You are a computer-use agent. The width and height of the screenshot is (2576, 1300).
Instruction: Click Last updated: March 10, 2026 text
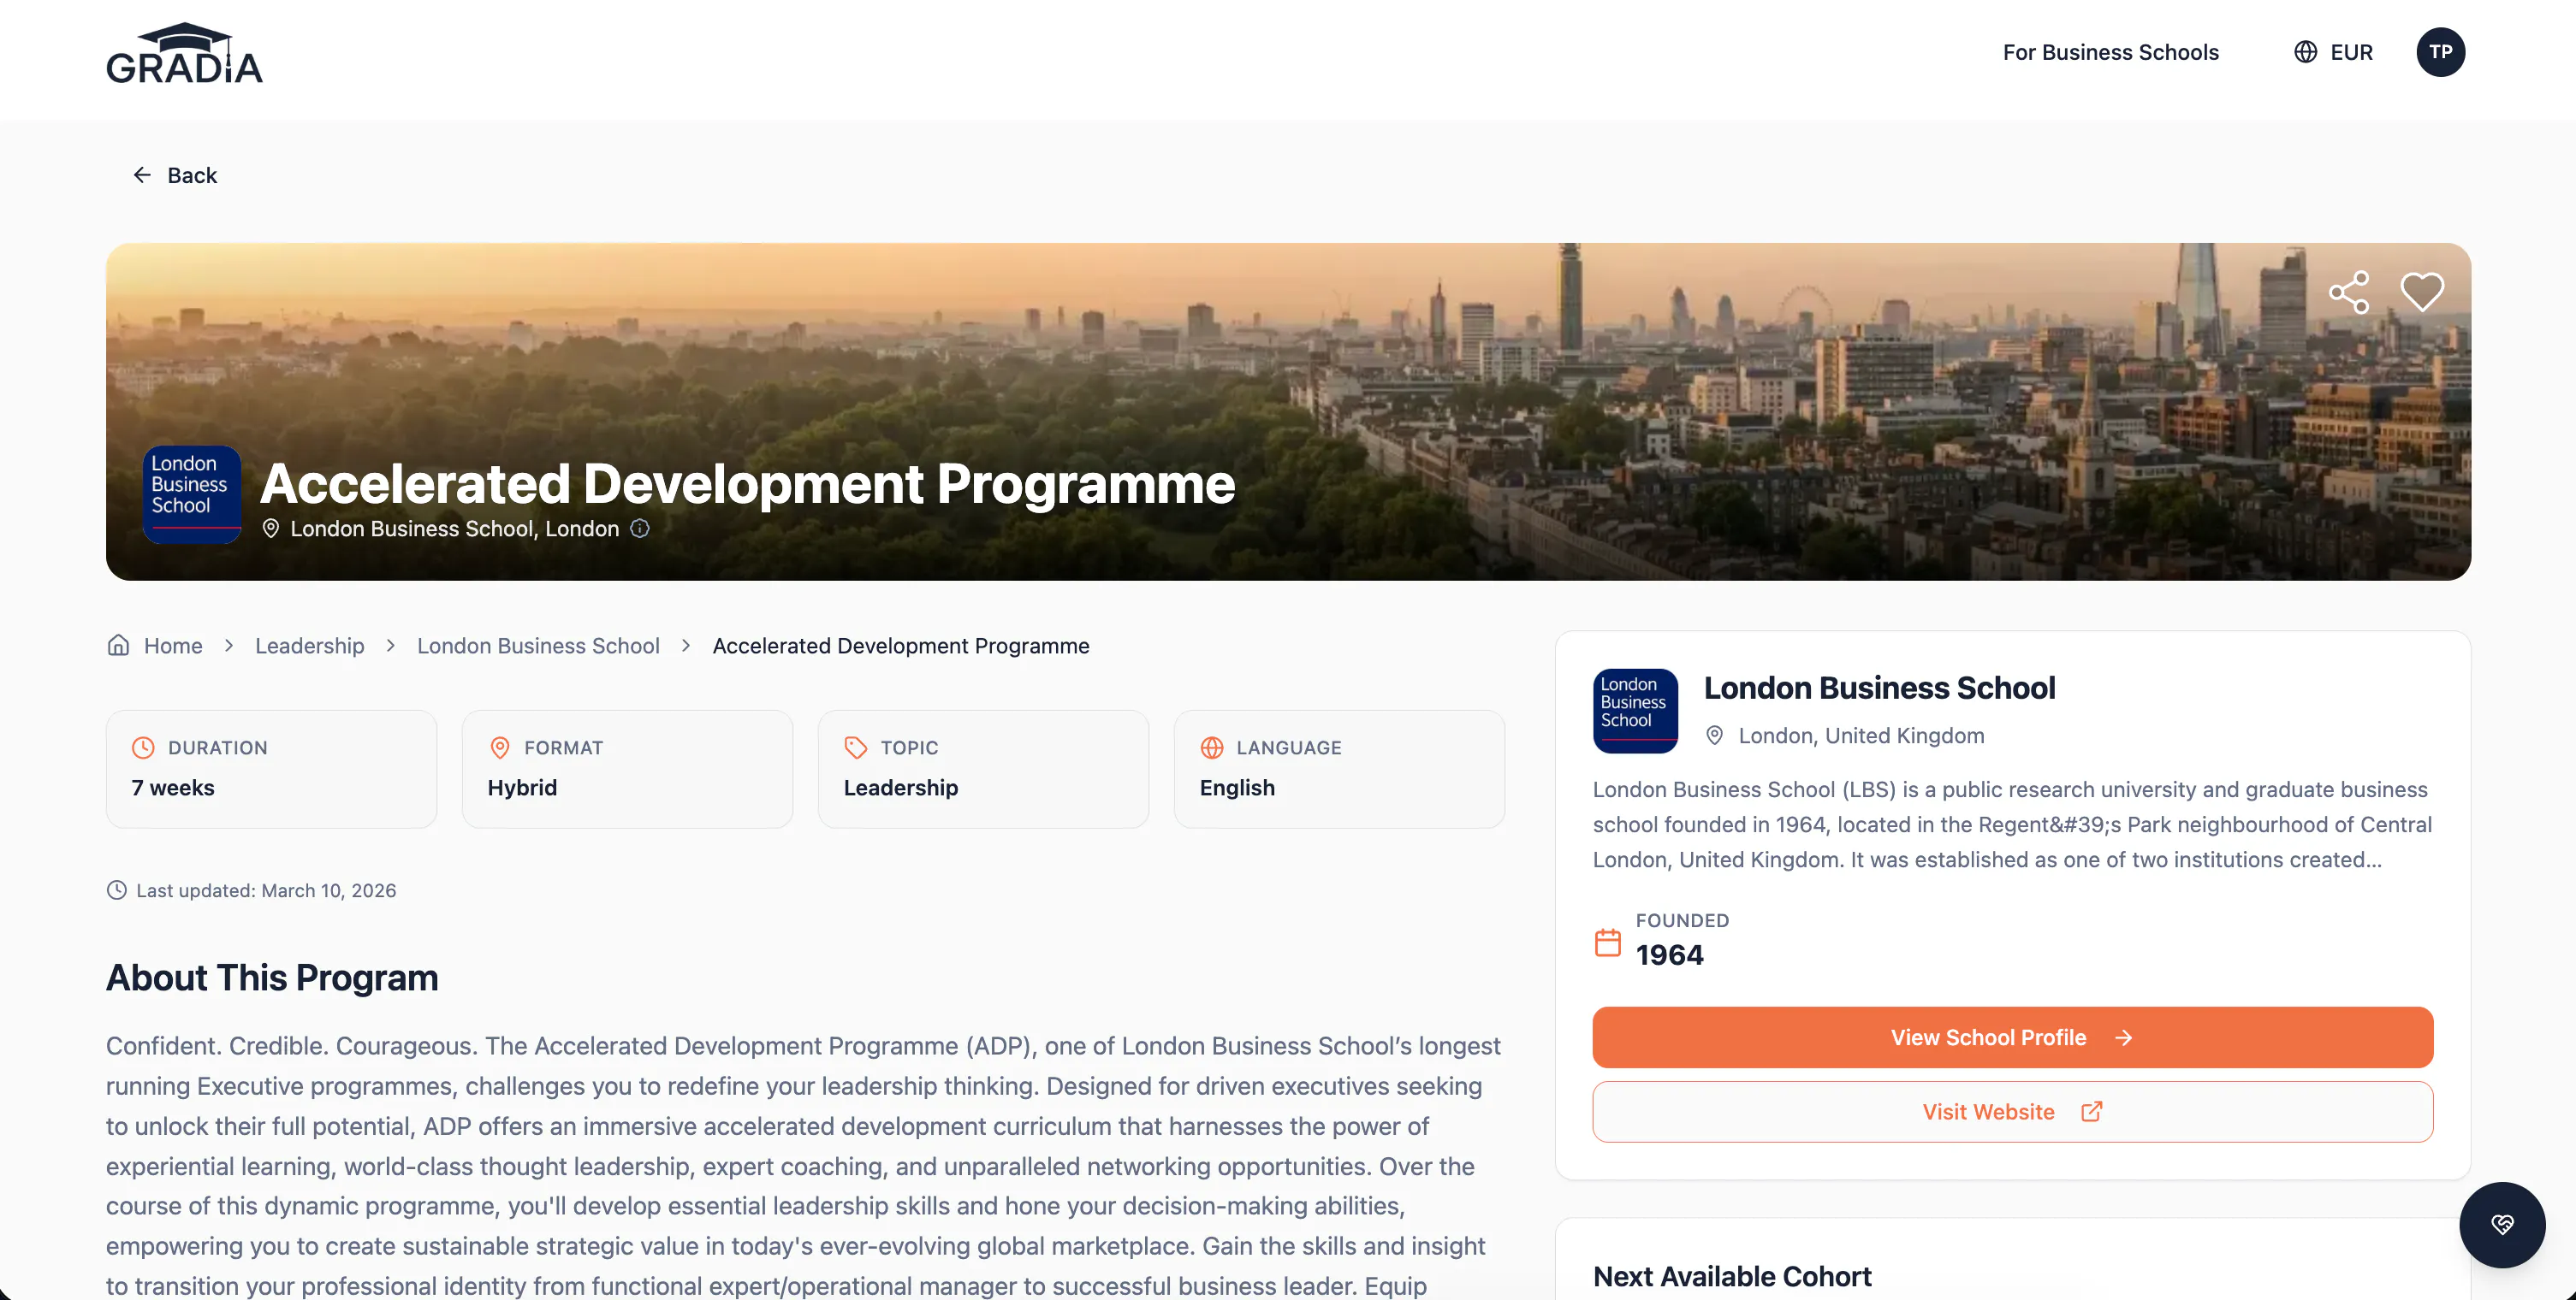pyautogui.click(x=266, y=890)
